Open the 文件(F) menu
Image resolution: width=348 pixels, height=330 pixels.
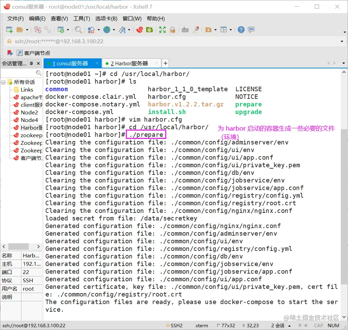[15, 18]
